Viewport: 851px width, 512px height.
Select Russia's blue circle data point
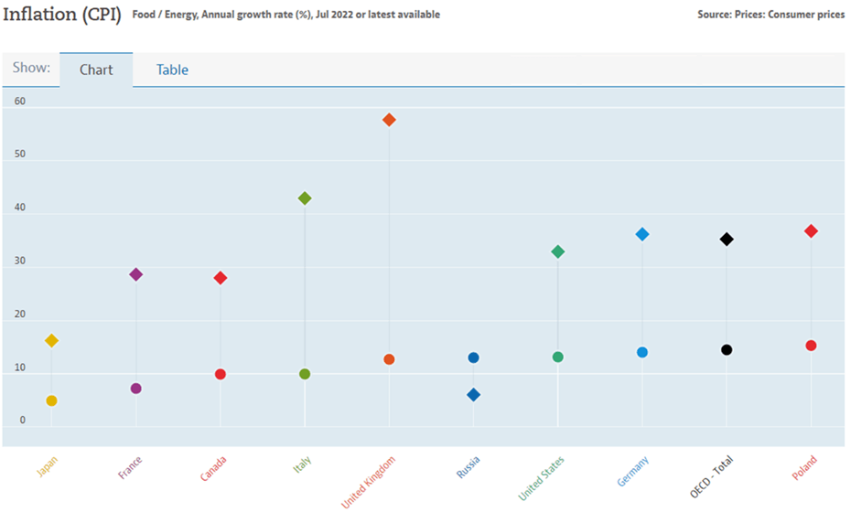point(473,357)
